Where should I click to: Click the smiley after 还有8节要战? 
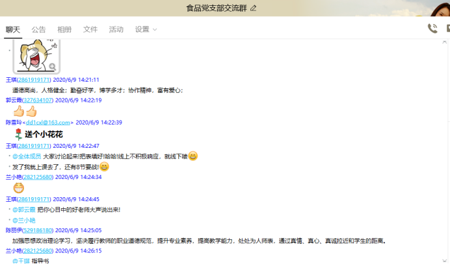coord(105,167)
